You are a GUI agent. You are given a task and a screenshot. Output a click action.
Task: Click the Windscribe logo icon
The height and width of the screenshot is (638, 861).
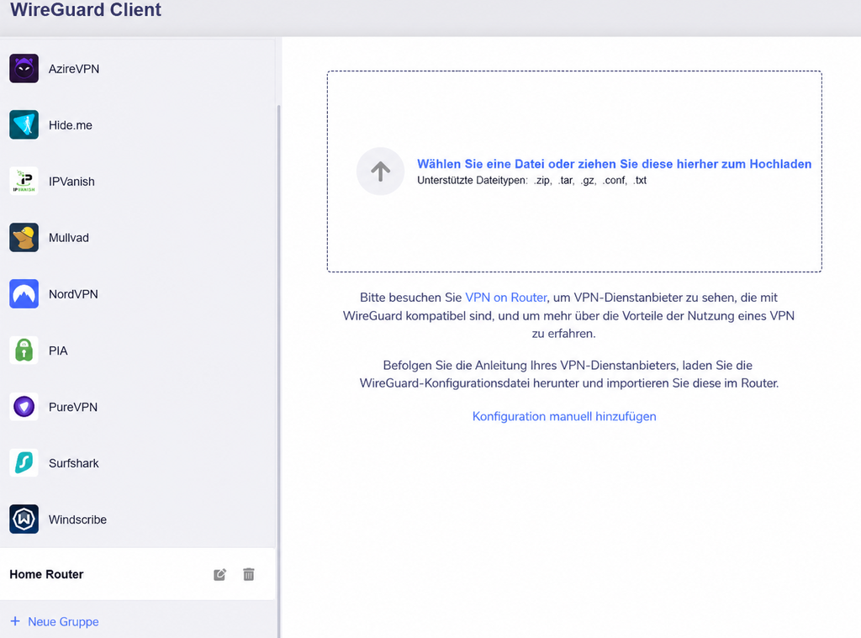tap(24, 519)
